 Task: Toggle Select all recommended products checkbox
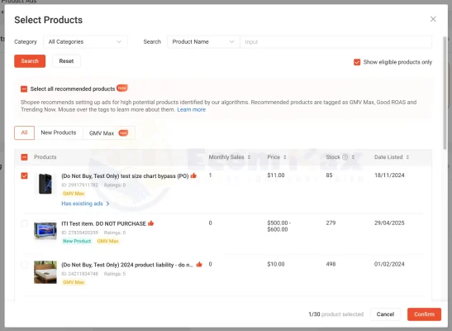[x=24, y=89]
